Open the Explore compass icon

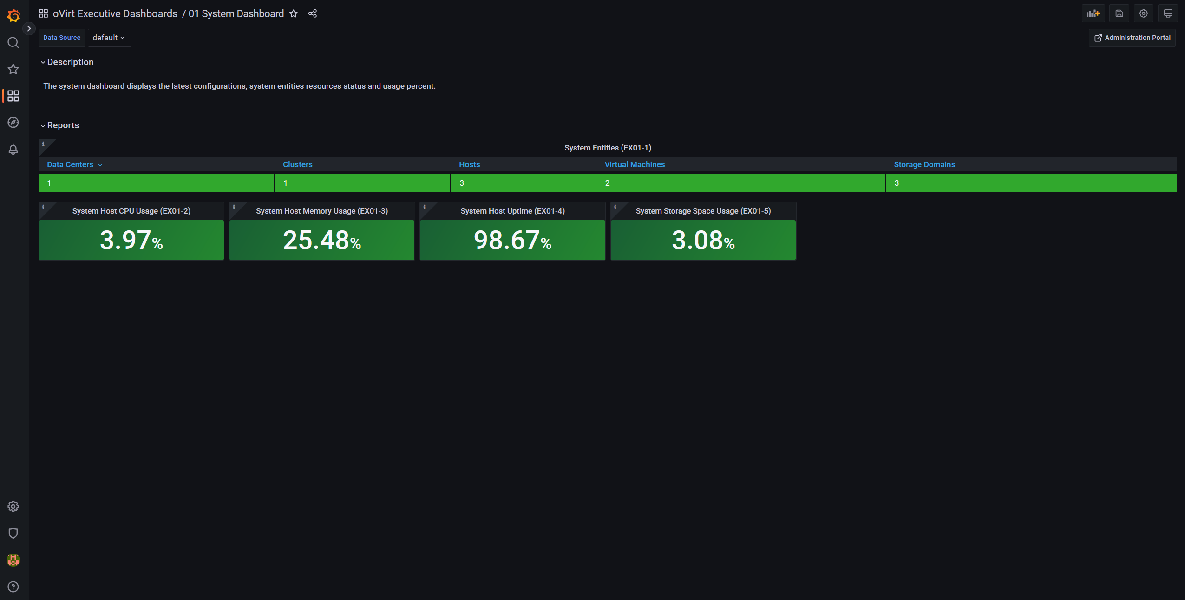[13, 123]
